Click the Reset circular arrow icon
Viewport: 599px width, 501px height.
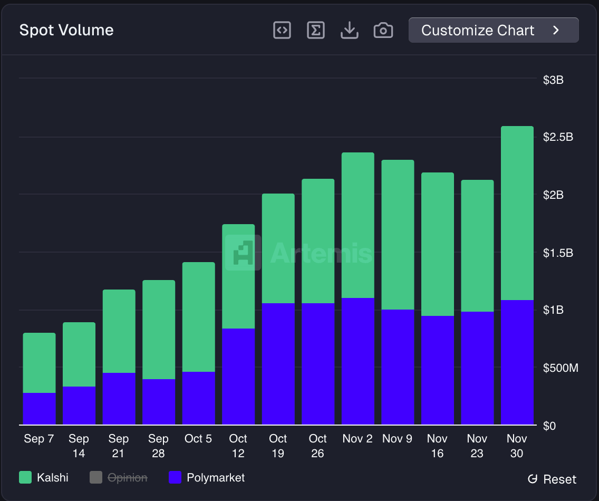point(533,479)
